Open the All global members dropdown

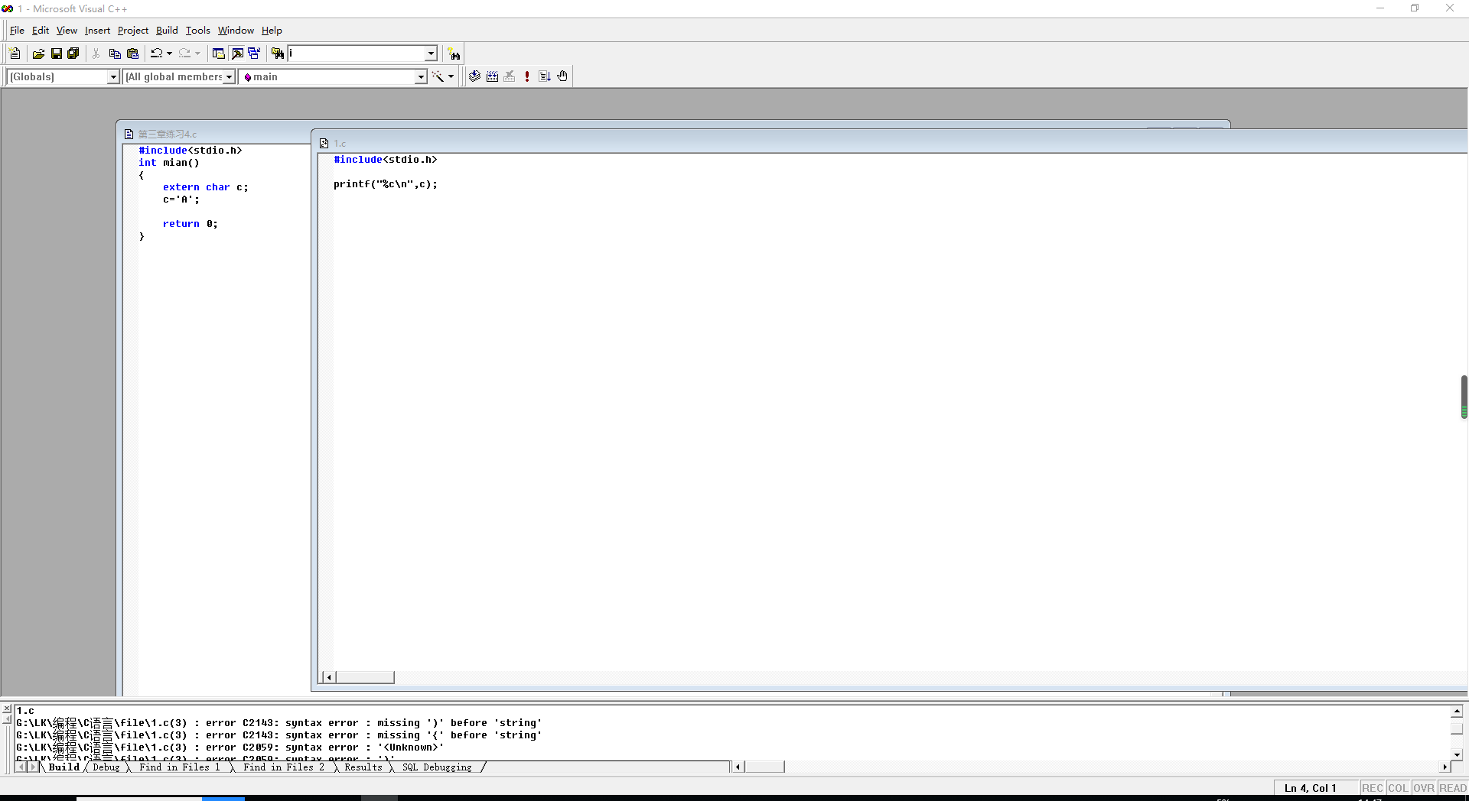[228, 76]
